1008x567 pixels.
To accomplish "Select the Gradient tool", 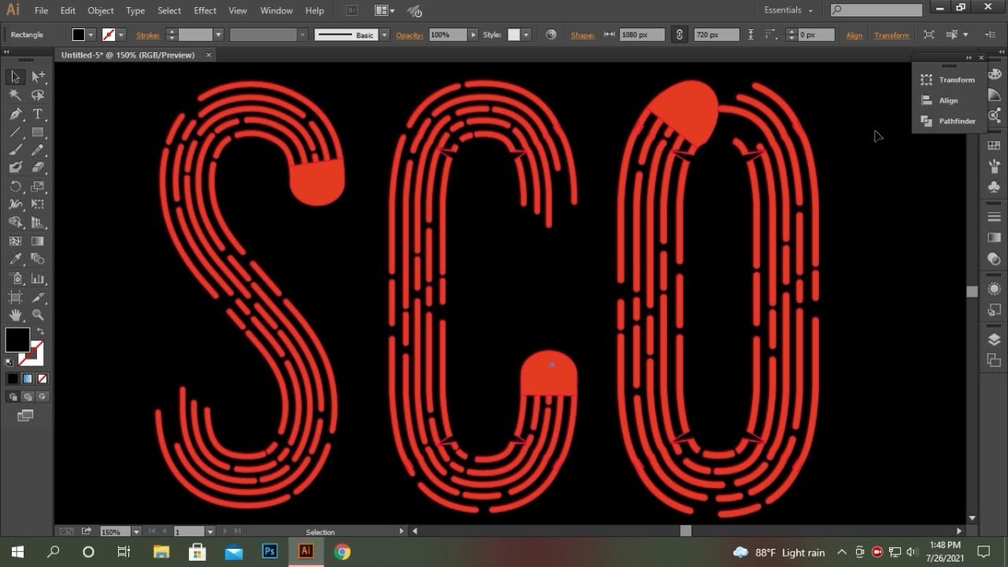I will coord(38,241).
